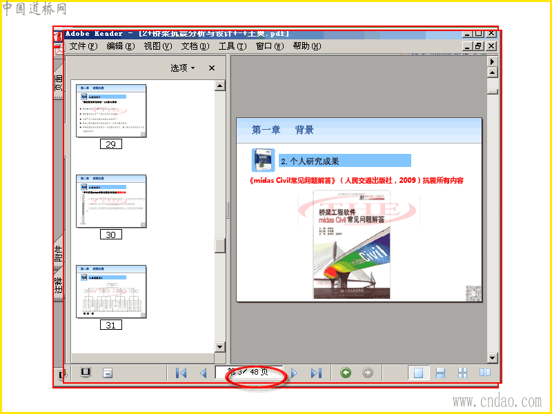Screen dimensions: 552x414
Task: Open the 窗口(W) menu
Action: tap(270, 46)
